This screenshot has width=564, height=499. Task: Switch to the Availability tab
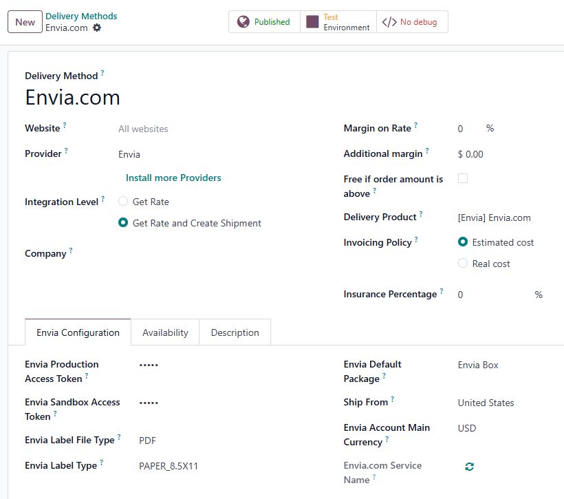(x=165, y=332)
